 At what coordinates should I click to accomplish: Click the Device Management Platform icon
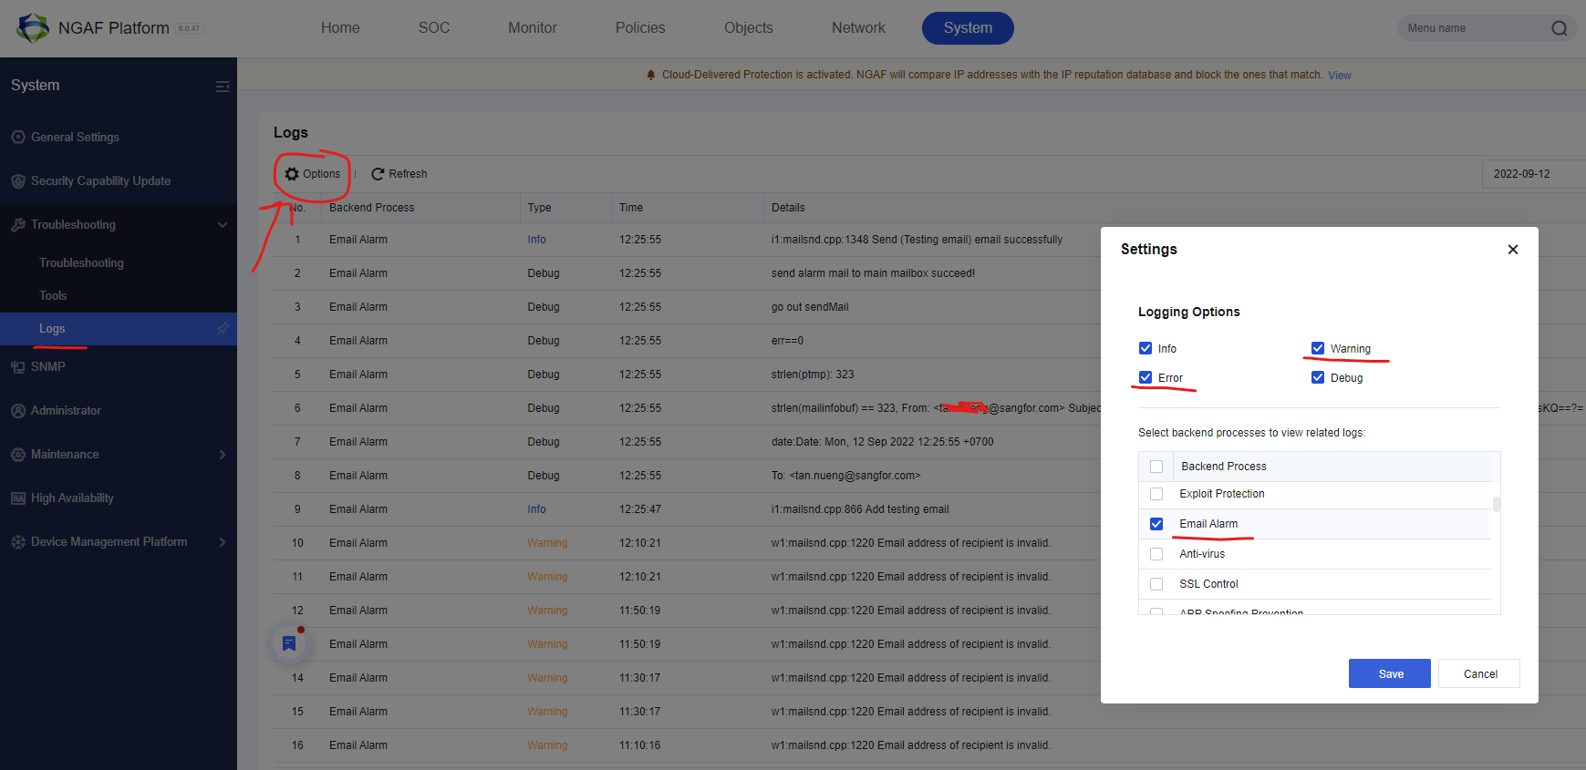coord(18,542)
